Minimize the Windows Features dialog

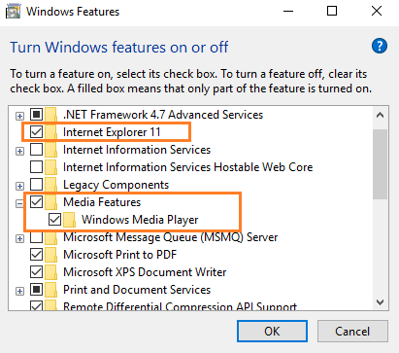pos(288,12)
